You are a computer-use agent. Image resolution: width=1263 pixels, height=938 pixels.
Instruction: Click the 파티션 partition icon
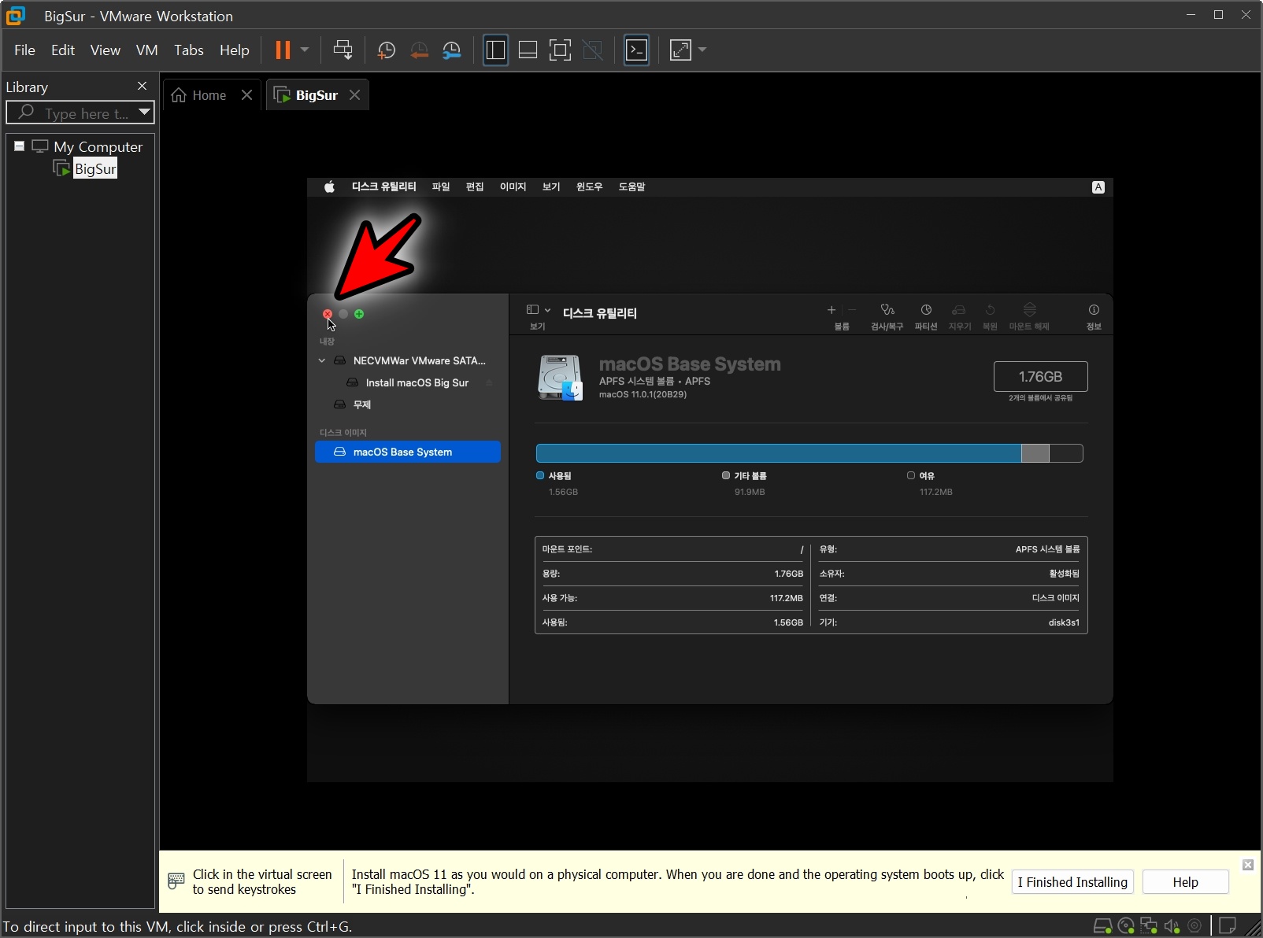pyautogui.click(x=926, y=310)
